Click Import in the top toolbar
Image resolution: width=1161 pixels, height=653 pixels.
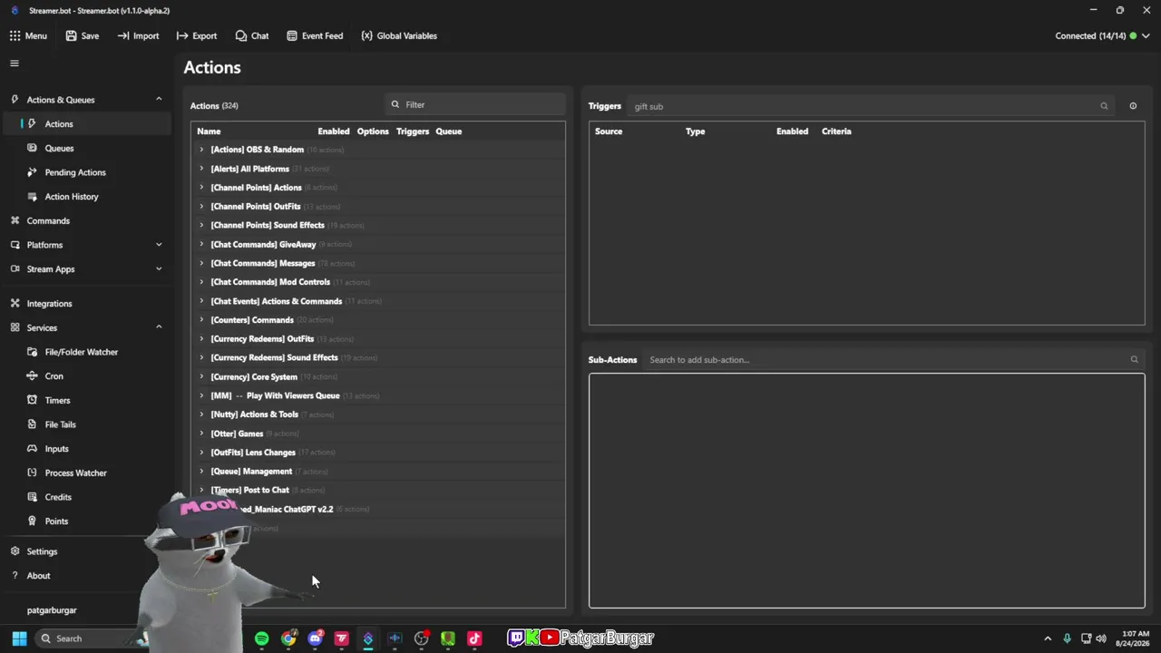(138, 36)
